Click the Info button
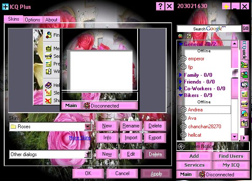 pos(107,138)
